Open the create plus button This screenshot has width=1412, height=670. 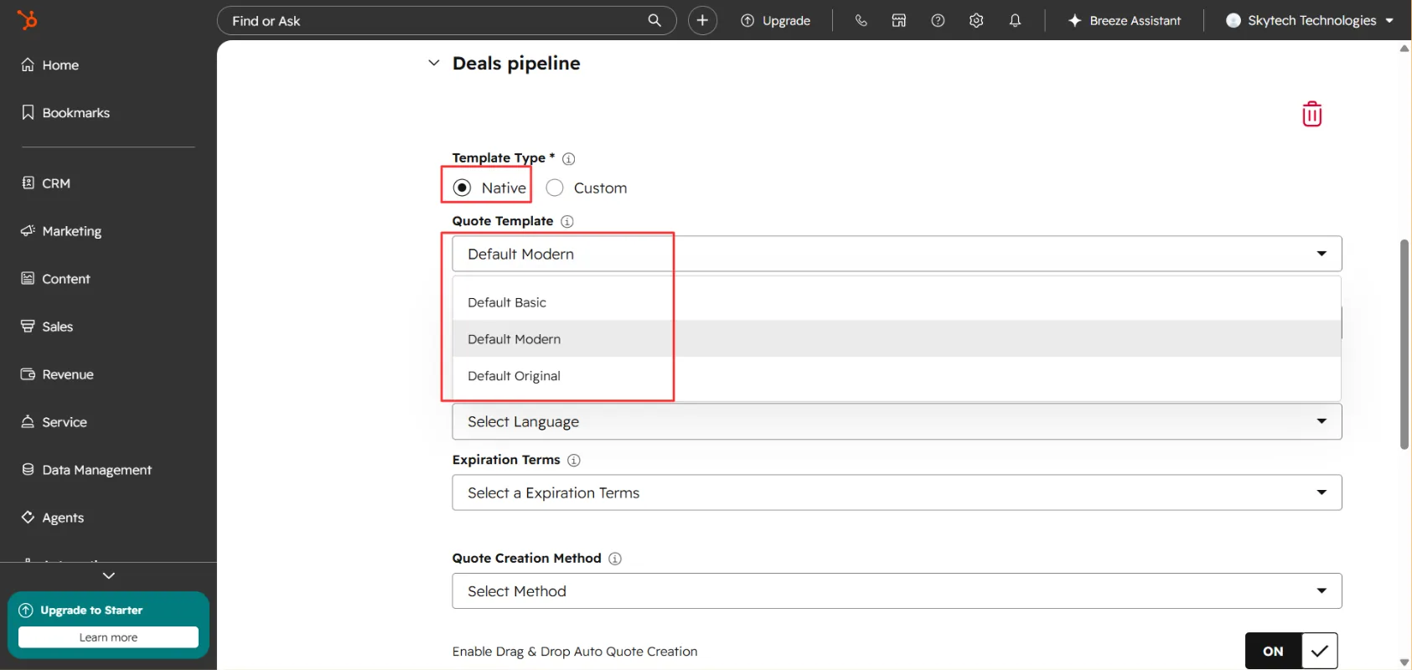[702, 20]
